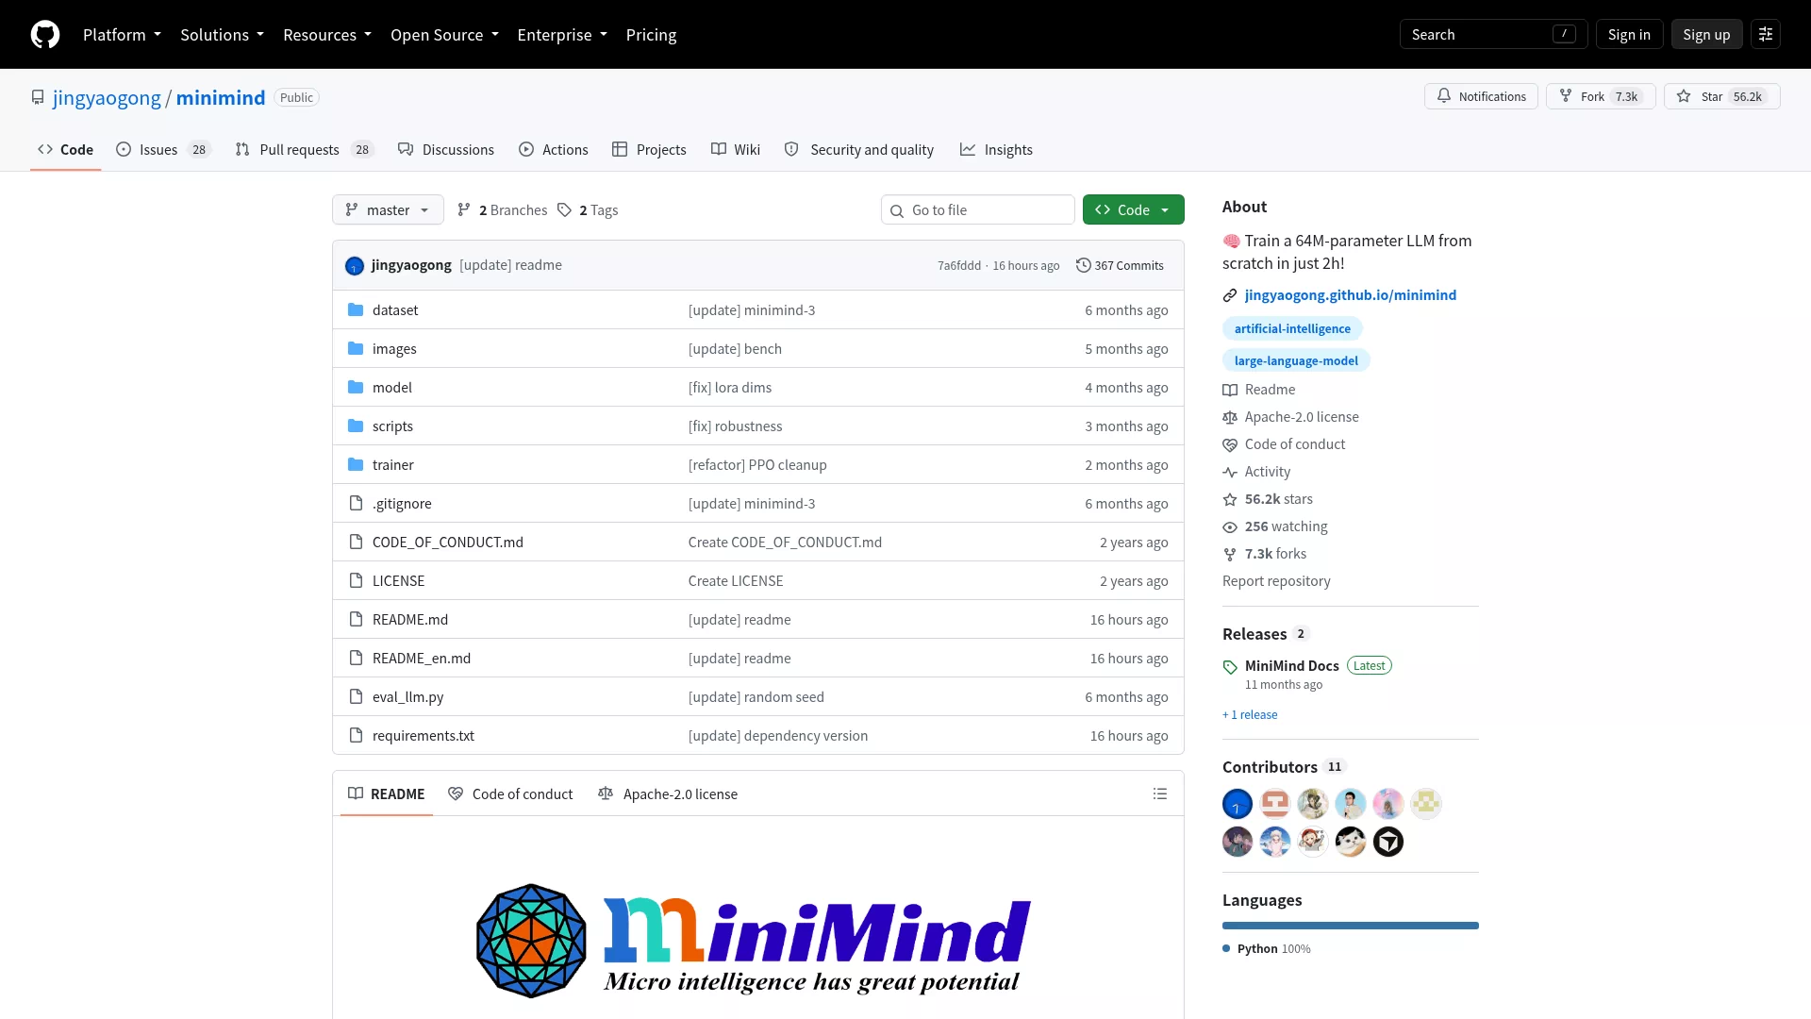Click the Sign up button

[1706, 35]
